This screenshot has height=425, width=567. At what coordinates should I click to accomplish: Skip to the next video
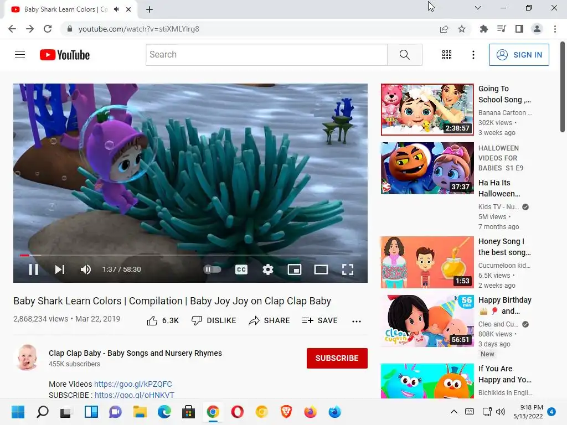60,269
